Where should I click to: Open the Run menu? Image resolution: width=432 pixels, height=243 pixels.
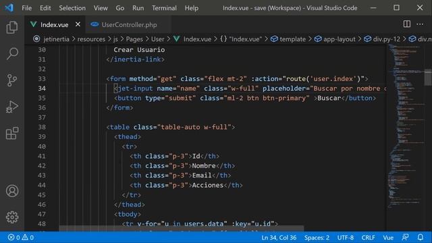click(138, 8)
